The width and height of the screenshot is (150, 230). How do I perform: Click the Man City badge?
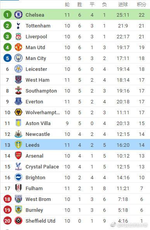click(x=18, y=58)
